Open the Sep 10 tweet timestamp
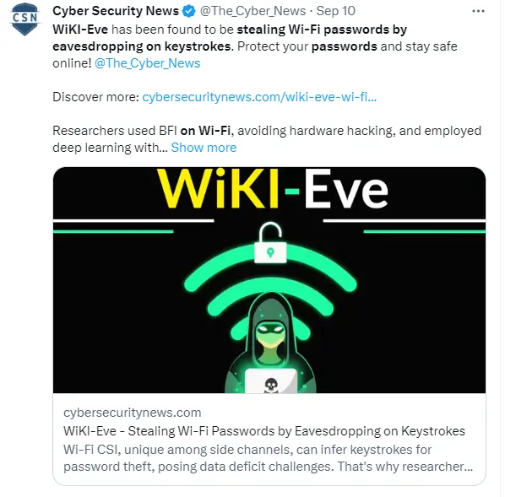 pos(335,11)
